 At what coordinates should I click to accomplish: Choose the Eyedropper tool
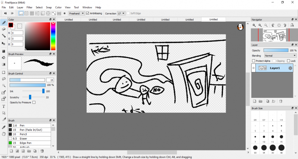(3, 127)
